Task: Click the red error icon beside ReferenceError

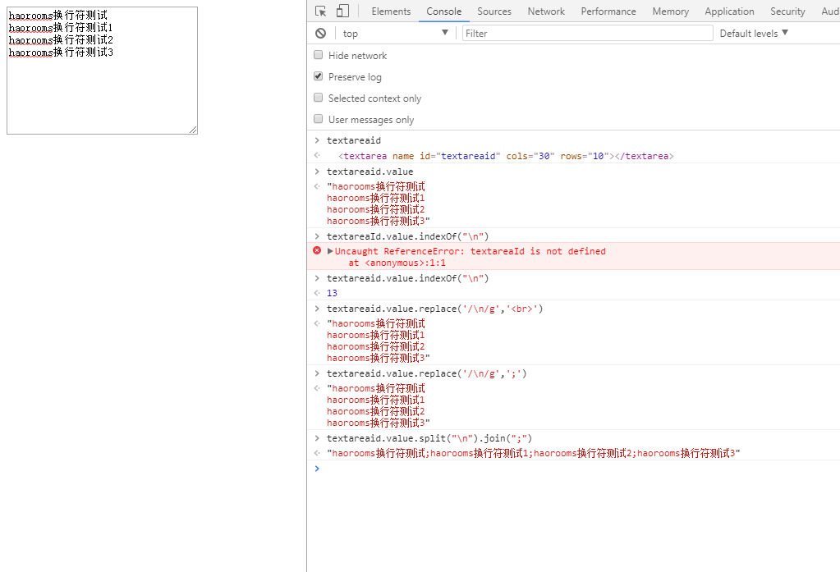Action: pyautogui.click(x=317, y=250)
